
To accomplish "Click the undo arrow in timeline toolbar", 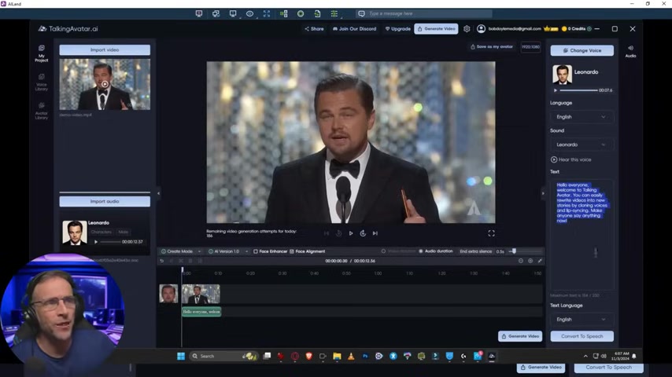I will pyautogui.click(x=161, y=261).
